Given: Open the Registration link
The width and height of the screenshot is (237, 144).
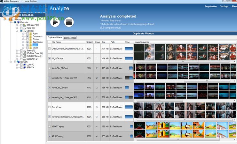Looking at the screenshot, I should point(211,6).
